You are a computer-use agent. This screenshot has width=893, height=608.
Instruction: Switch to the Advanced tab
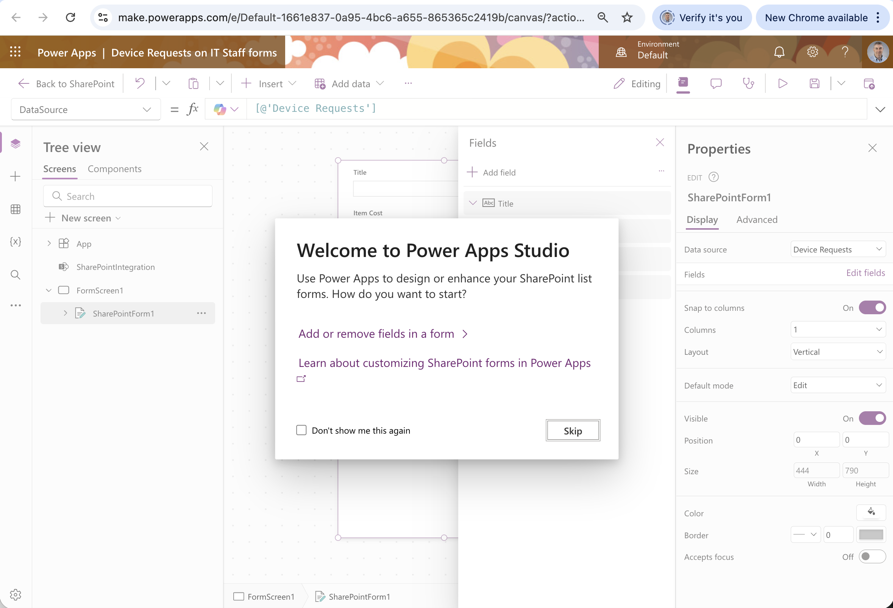pyautogui.click(x=757, y=219)
